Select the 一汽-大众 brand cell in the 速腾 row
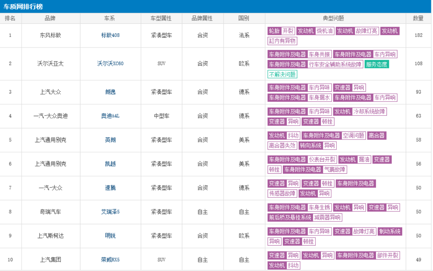Screen dimensions: 433x271 50,188
